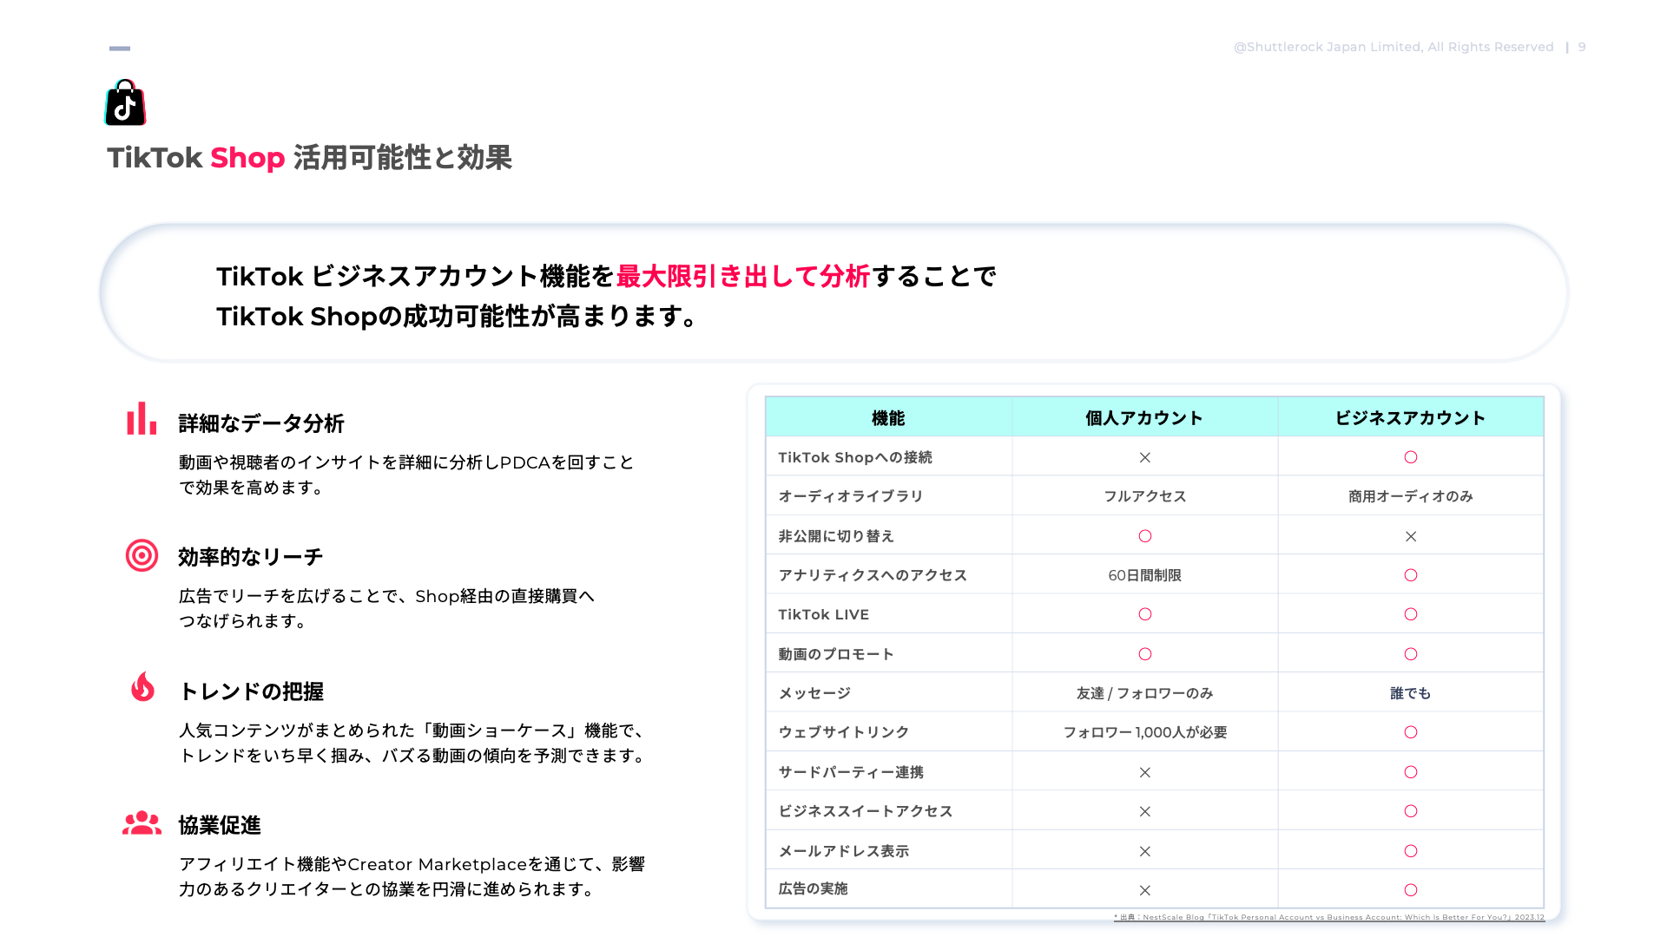Open the NestScale Blog source citation link

[x=1328, y=917]
